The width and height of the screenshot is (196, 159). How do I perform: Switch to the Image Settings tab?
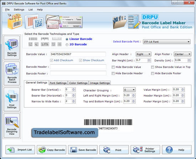point(100,83)
